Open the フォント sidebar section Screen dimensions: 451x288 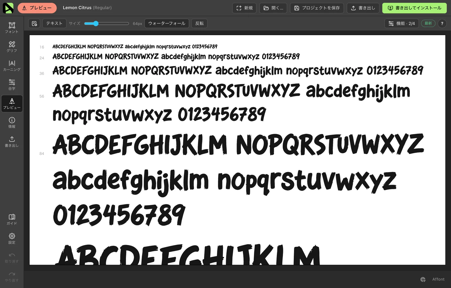click(12, 28)
